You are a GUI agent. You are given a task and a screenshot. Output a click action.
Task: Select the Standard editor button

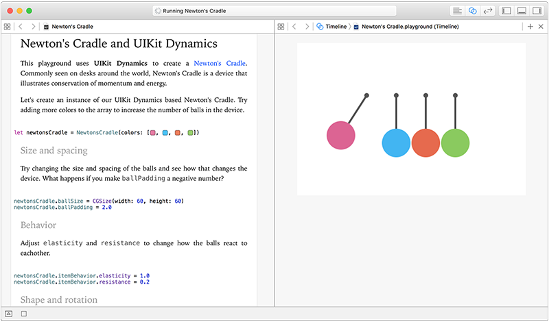457,11
